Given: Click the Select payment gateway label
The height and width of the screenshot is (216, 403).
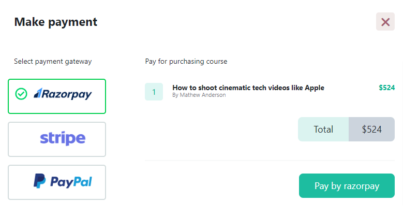Looking at the screenshot, I should [53, 62].
